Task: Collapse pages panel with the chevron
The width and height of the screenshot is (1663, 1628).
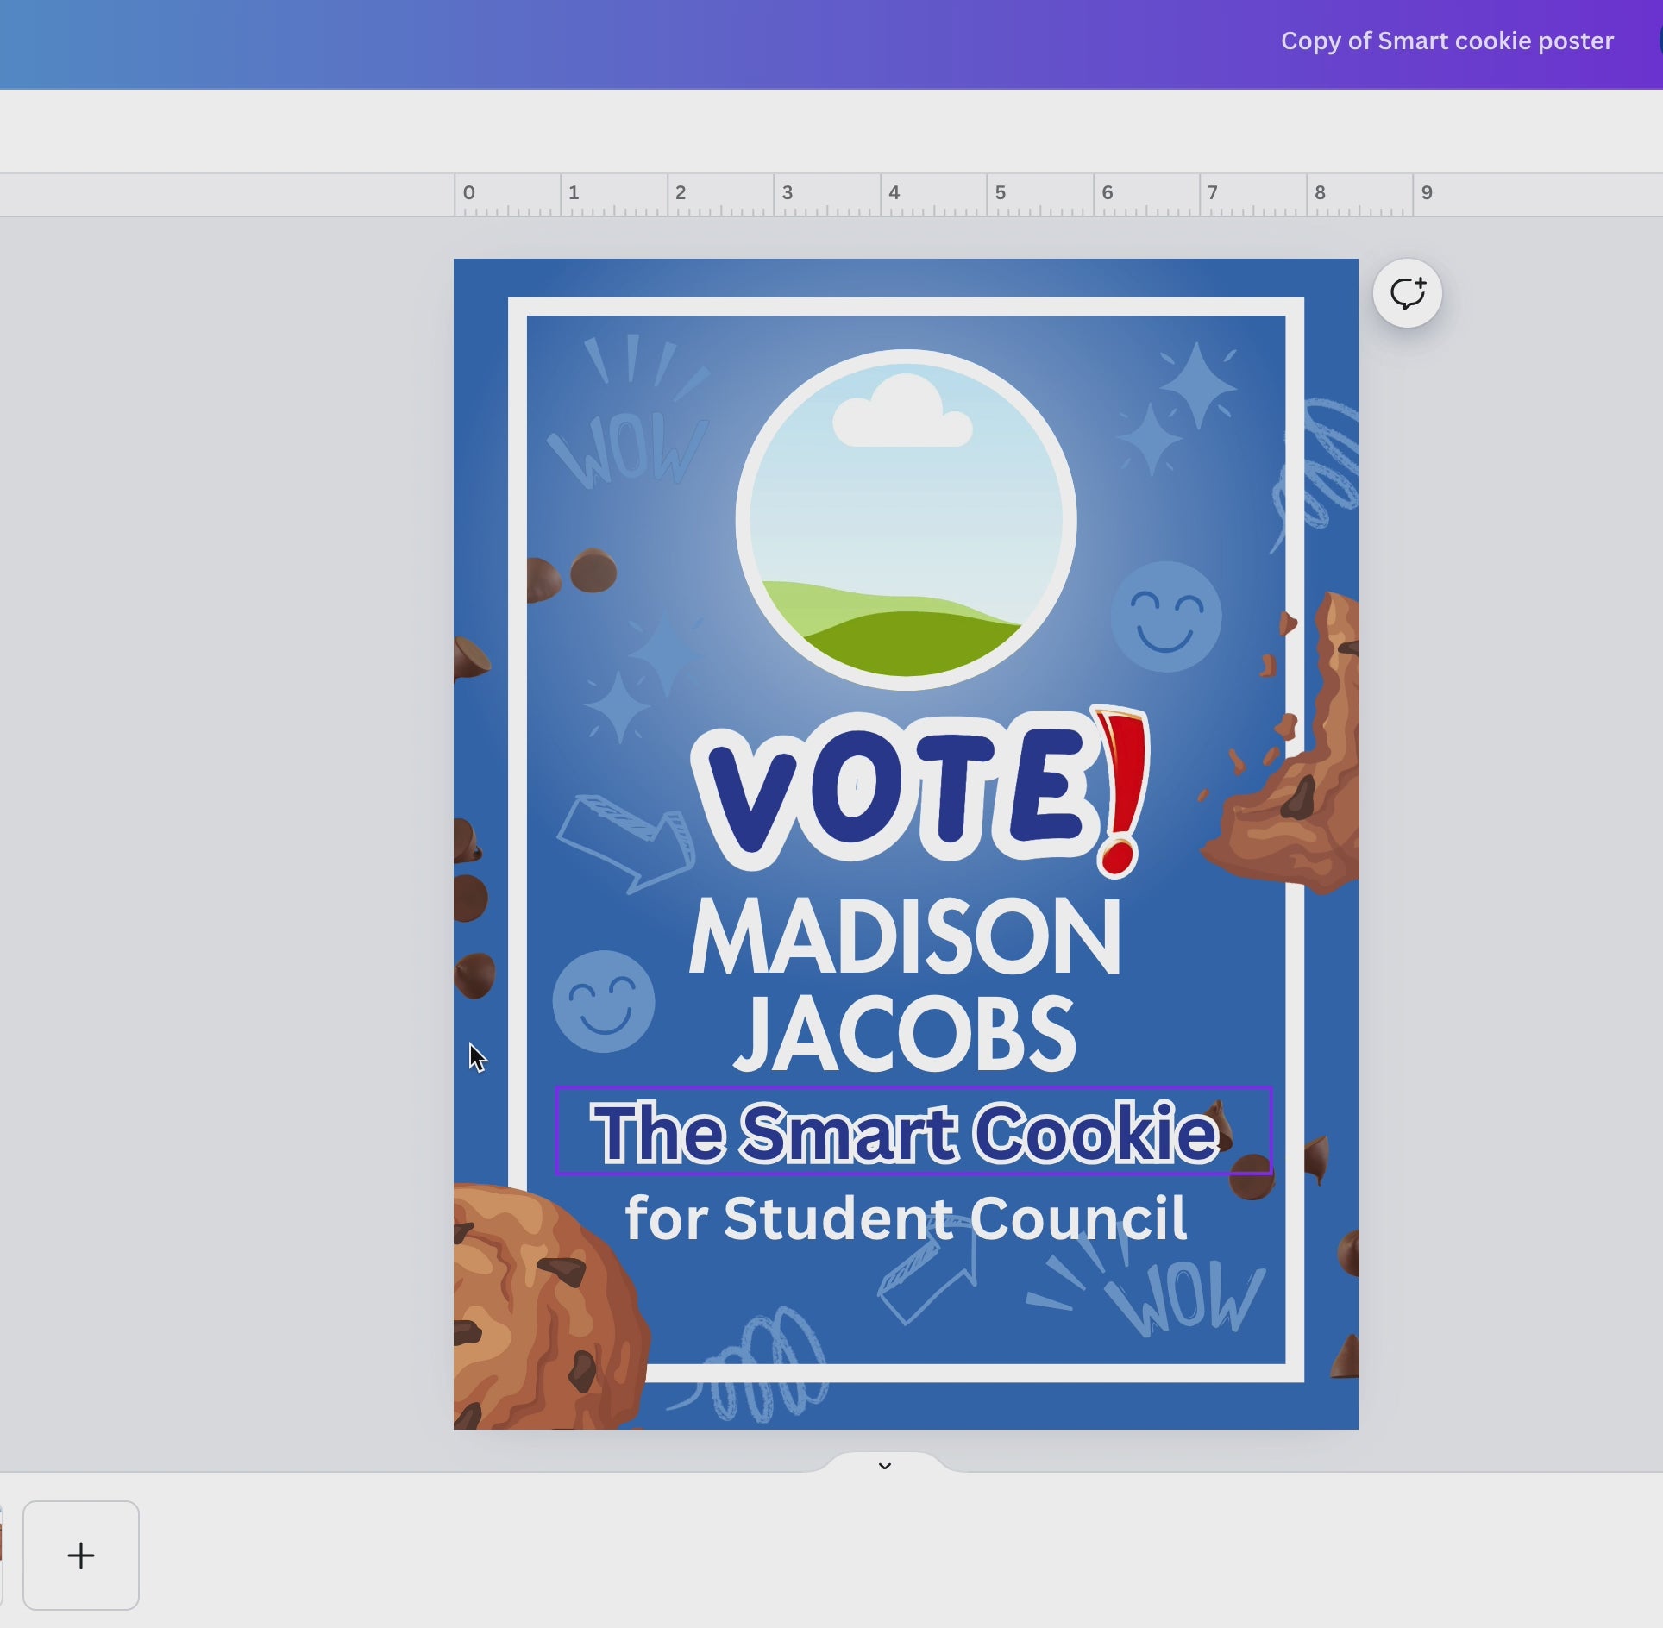Action: [x=884, y=1465]
